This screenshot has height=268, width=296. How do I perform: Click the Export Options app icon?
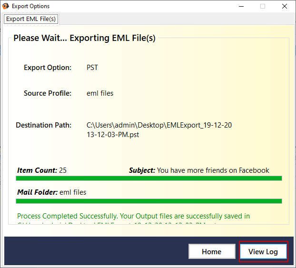(6, 6)
